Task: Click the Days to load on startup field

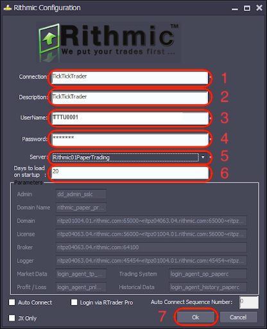Action: click(x=130, y=173)
